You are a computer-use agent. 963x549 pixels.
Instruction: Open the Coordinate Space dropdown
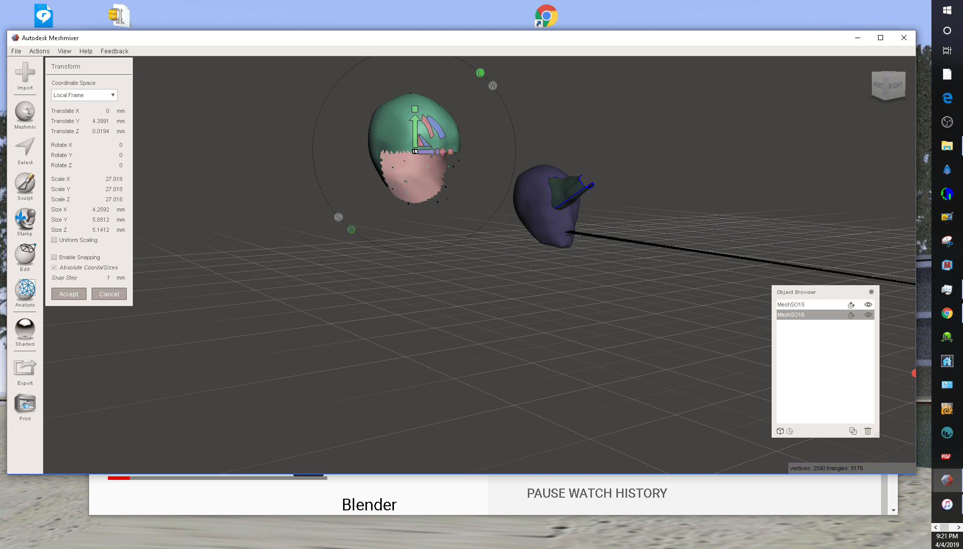83,95
